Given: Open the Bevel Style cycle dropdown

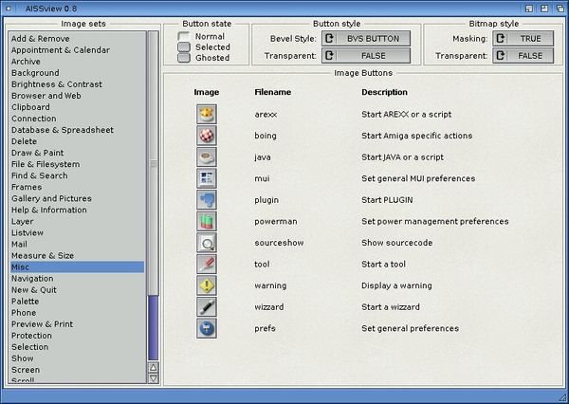Looking at the screenshot, I should [366, 38].
